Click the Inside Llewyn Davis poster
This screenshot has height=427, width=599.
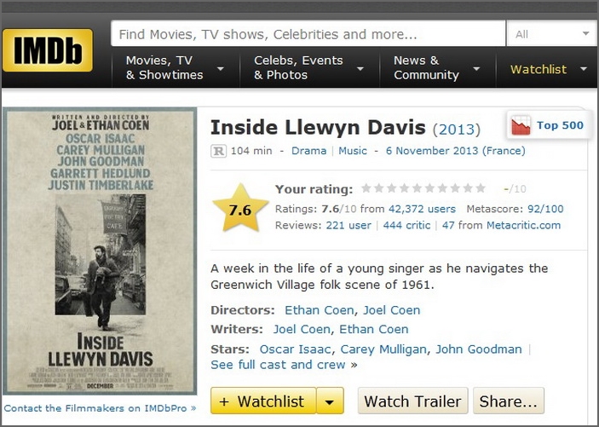tap(100, 252)
